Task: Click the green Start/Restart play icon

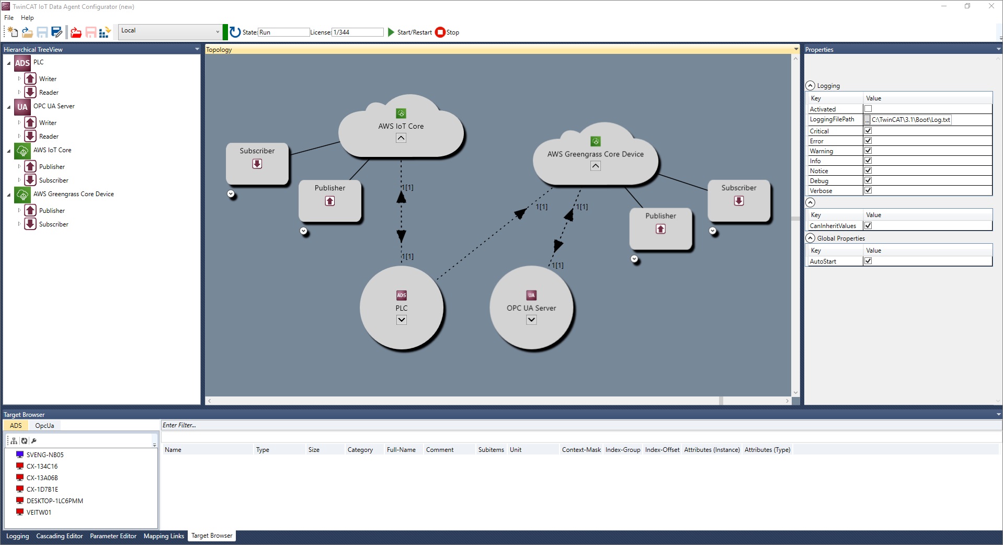Action: (391, 32)
